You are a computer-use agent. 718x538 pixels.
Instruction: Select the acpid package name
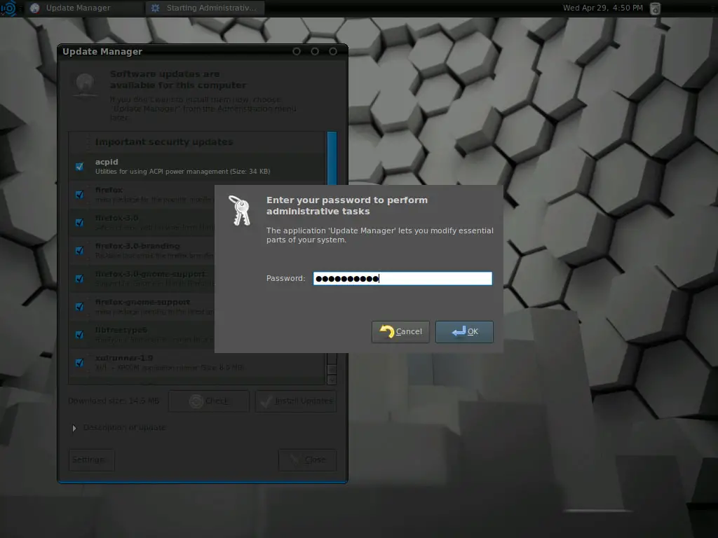[x=107, y=162]
